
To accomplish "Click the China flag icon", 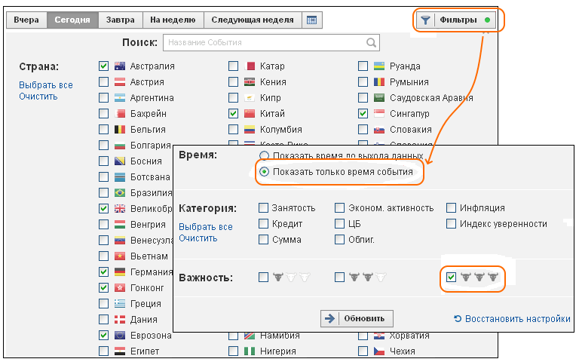I will click(x=250, y=114).
